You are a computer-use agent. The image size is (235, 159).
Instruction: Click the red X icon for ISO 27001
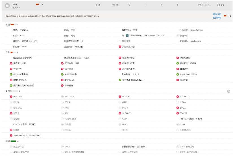tap(11, 97)
